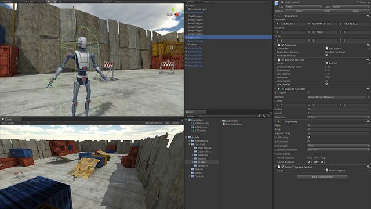Click the Prefabs folder icon
The height and width of the screenshot is (209, 371).
coord(192,169)
